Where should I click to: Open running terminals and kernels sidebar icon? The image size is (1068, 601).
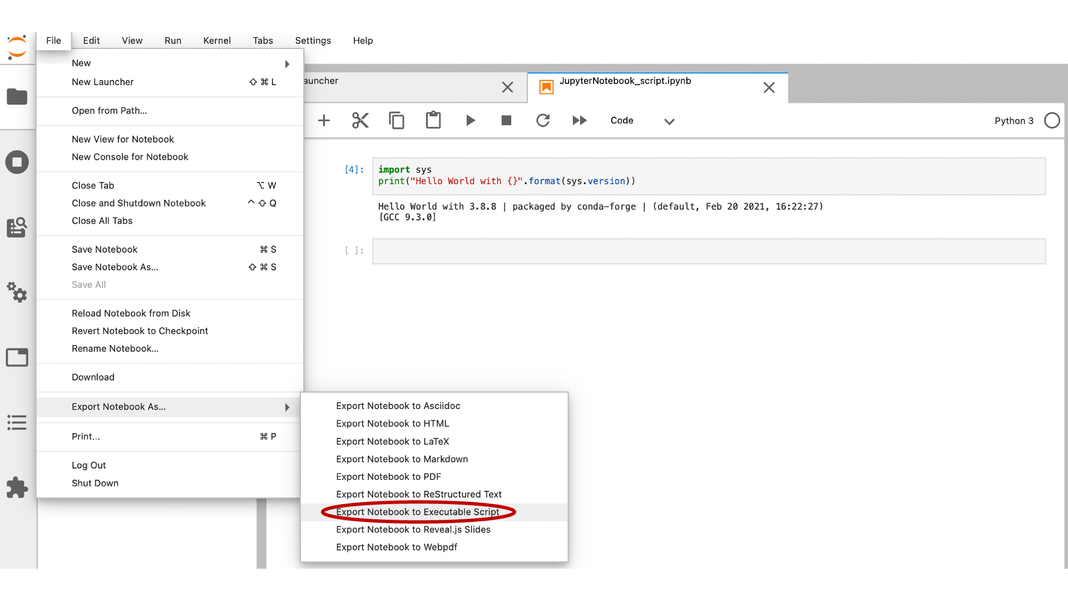pyautogui.click(x=17, y=162)
